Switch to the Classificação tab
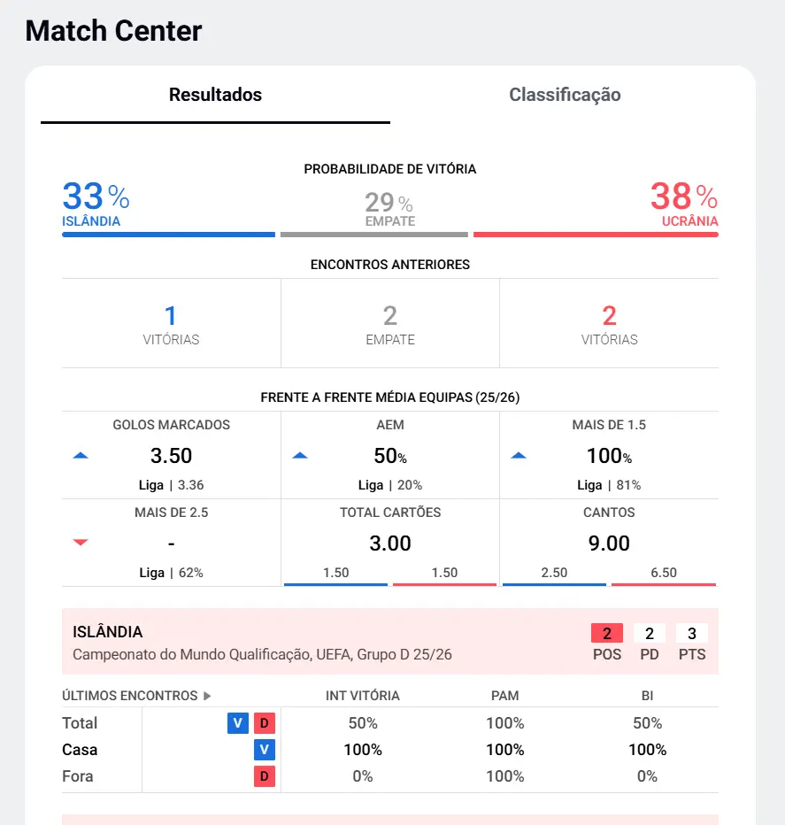 click(565, 95)
